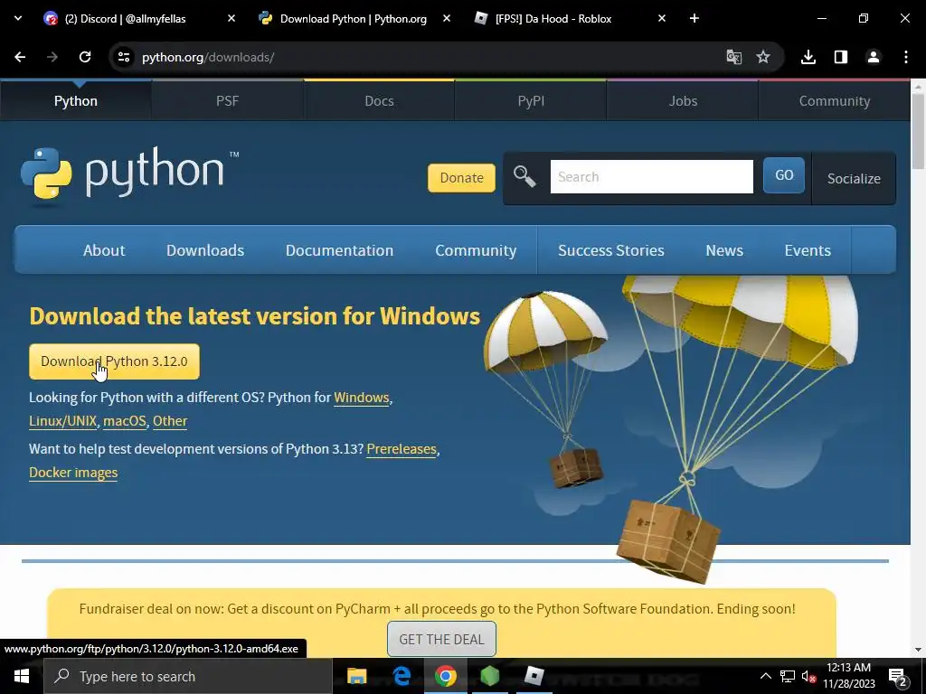This screenshot has width=926, height=694.
Task: Open the Documentation navigation menu
Action: click(340, 250)
